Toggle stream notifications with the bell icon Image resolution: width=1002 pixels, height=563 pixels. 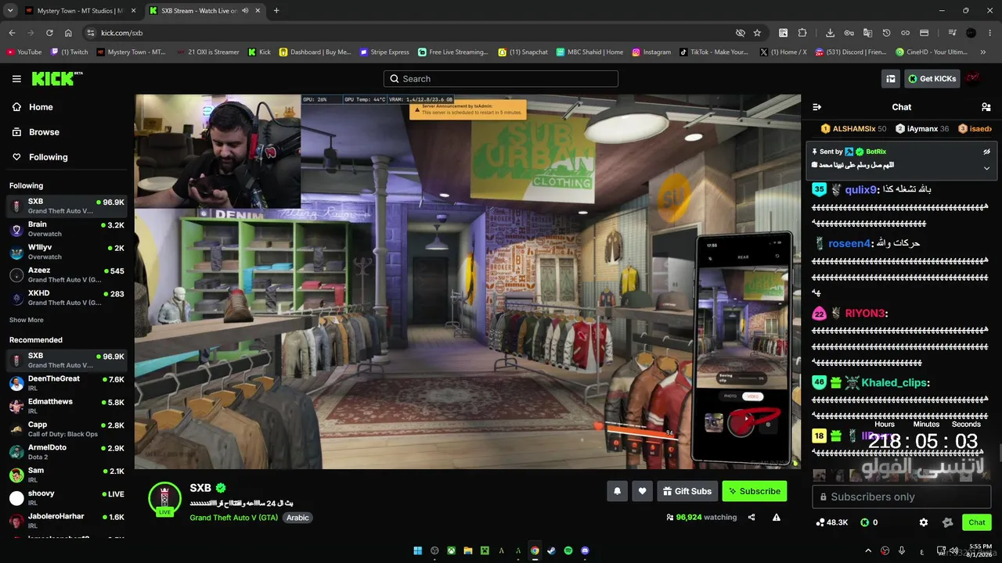coord(617,491)
